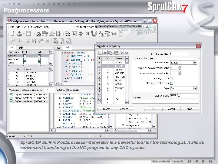
Task: Click the Cancel button
Action: click(171, 109)
